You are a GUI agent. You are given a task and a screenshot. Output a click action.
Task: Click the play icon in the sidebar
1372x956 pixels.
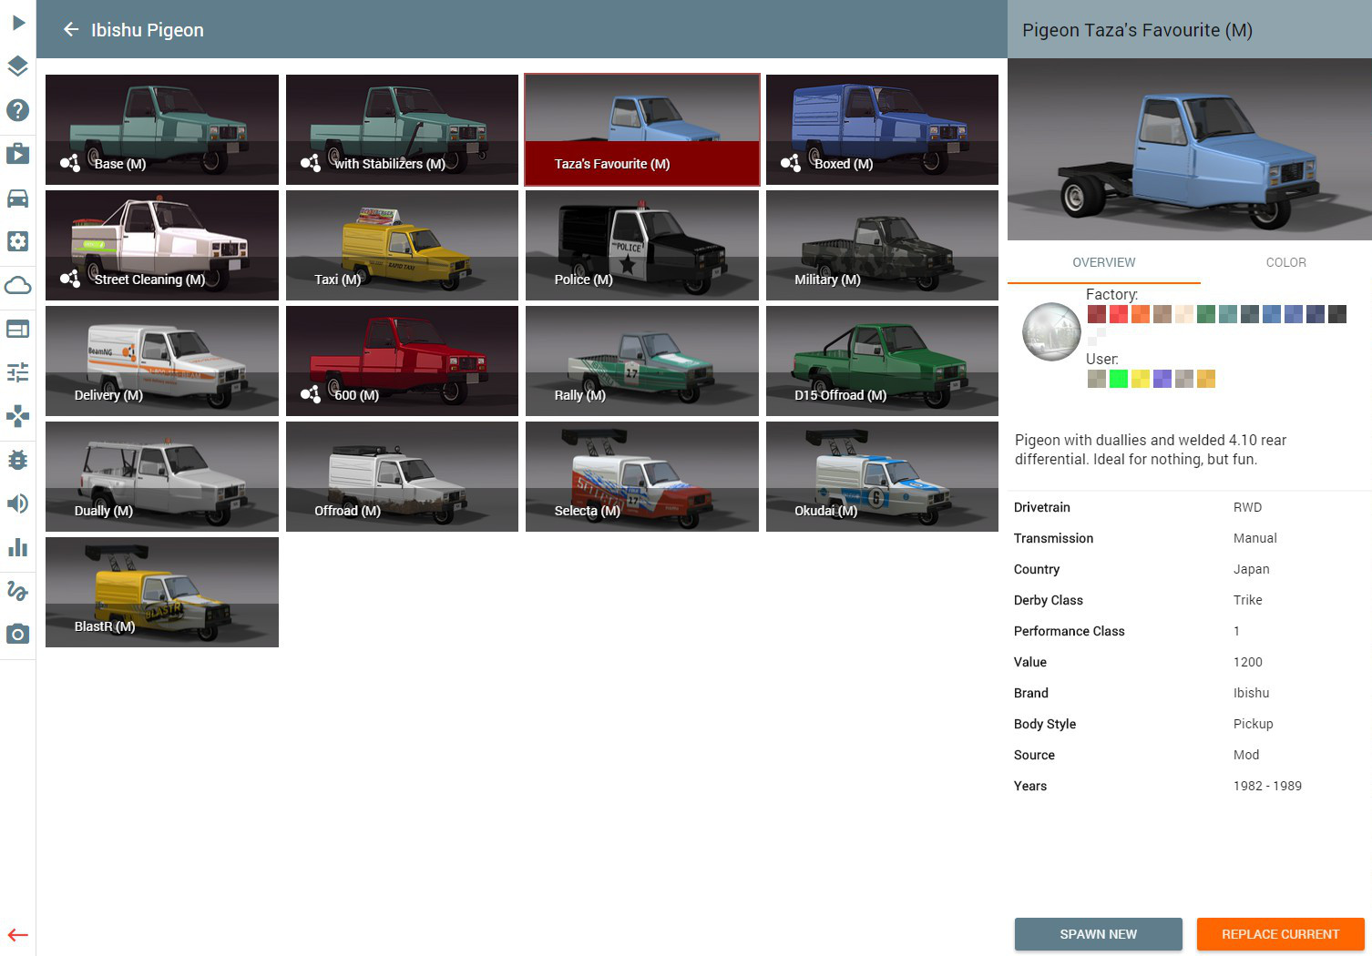(x=18, y=22)
